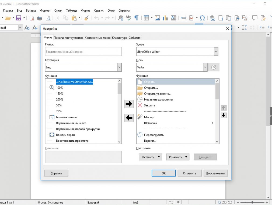Click the Track Changes icon
272x205 pixels.
(x=263, y=18)
